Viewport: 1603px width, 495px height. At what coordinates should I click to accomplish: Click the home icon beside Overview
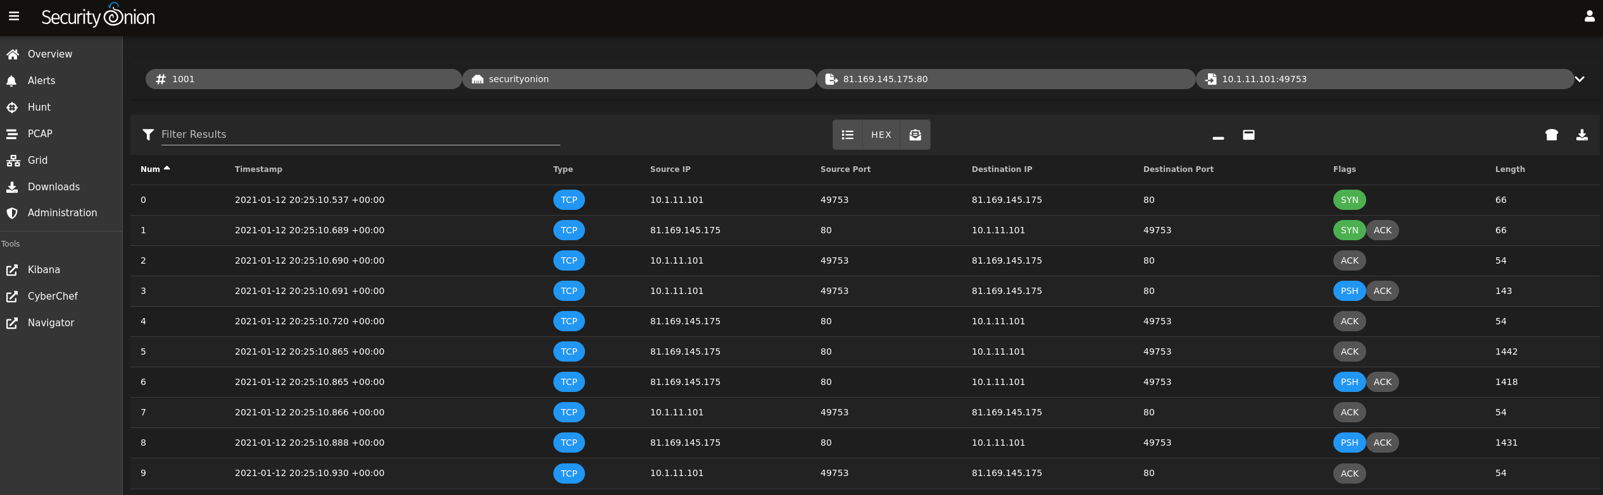click(12, 54)
